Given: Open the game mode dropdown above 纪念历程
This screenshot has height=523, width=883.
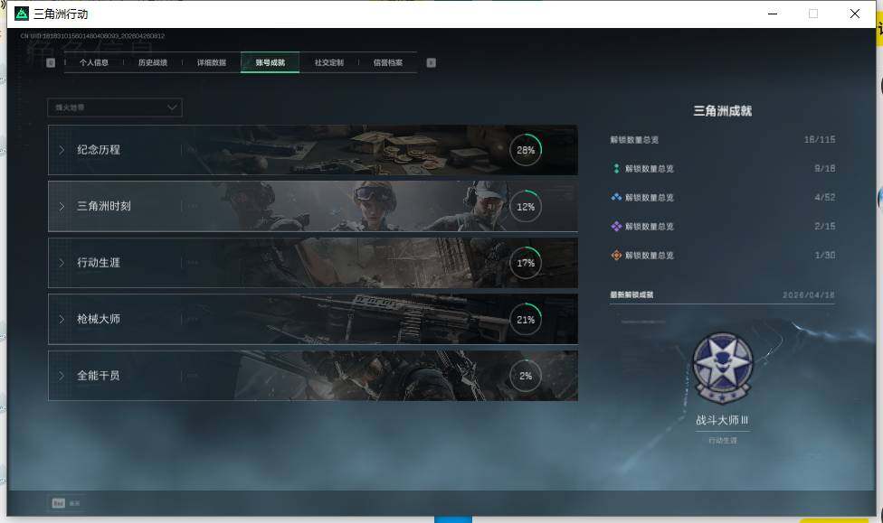Looking at the screenshot, I should click(x=115, y=107).
